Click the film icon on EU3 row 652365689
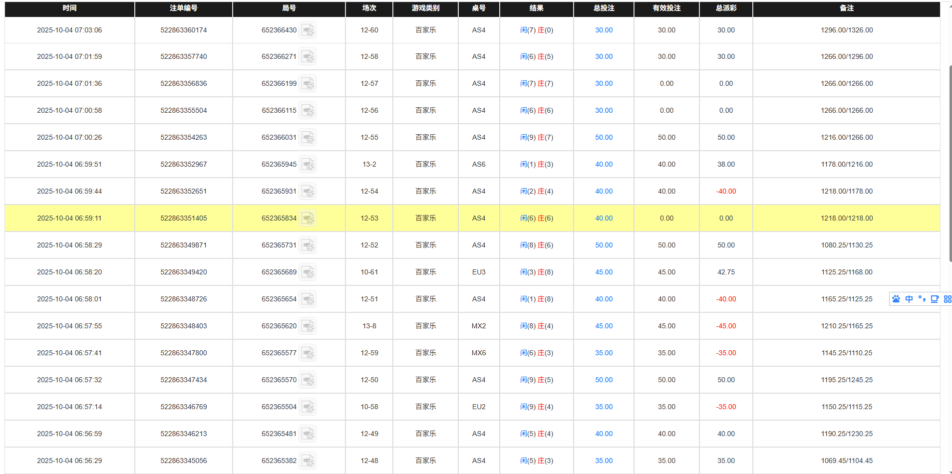This screenshot has height=474, width=952. coord(308,272)
